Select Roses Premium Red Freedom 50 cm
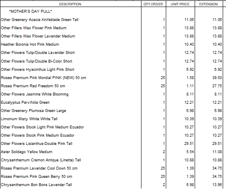The width and height of the screenshot is (226, 191). [33, 86]
